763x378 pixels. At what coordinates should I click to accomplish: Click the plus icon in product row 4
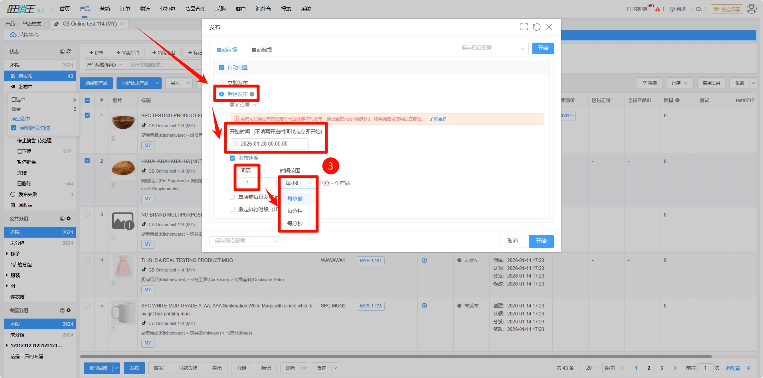424,260
